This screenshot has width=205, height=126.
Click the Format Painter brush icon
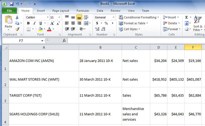click(17, 29)
